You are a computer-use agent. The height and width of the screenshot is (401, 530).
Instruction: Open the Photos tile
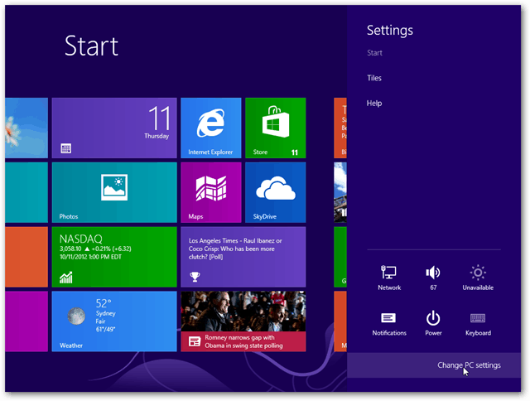click(114, 192)
